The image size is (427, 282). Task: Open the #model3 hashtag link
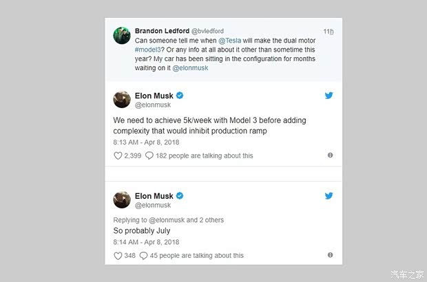(152, 50)
